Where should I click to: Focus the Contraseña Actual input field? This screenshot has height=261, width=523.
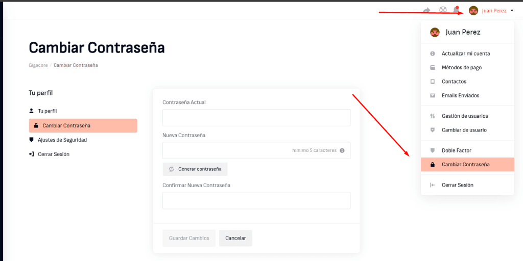click(256, 118)
